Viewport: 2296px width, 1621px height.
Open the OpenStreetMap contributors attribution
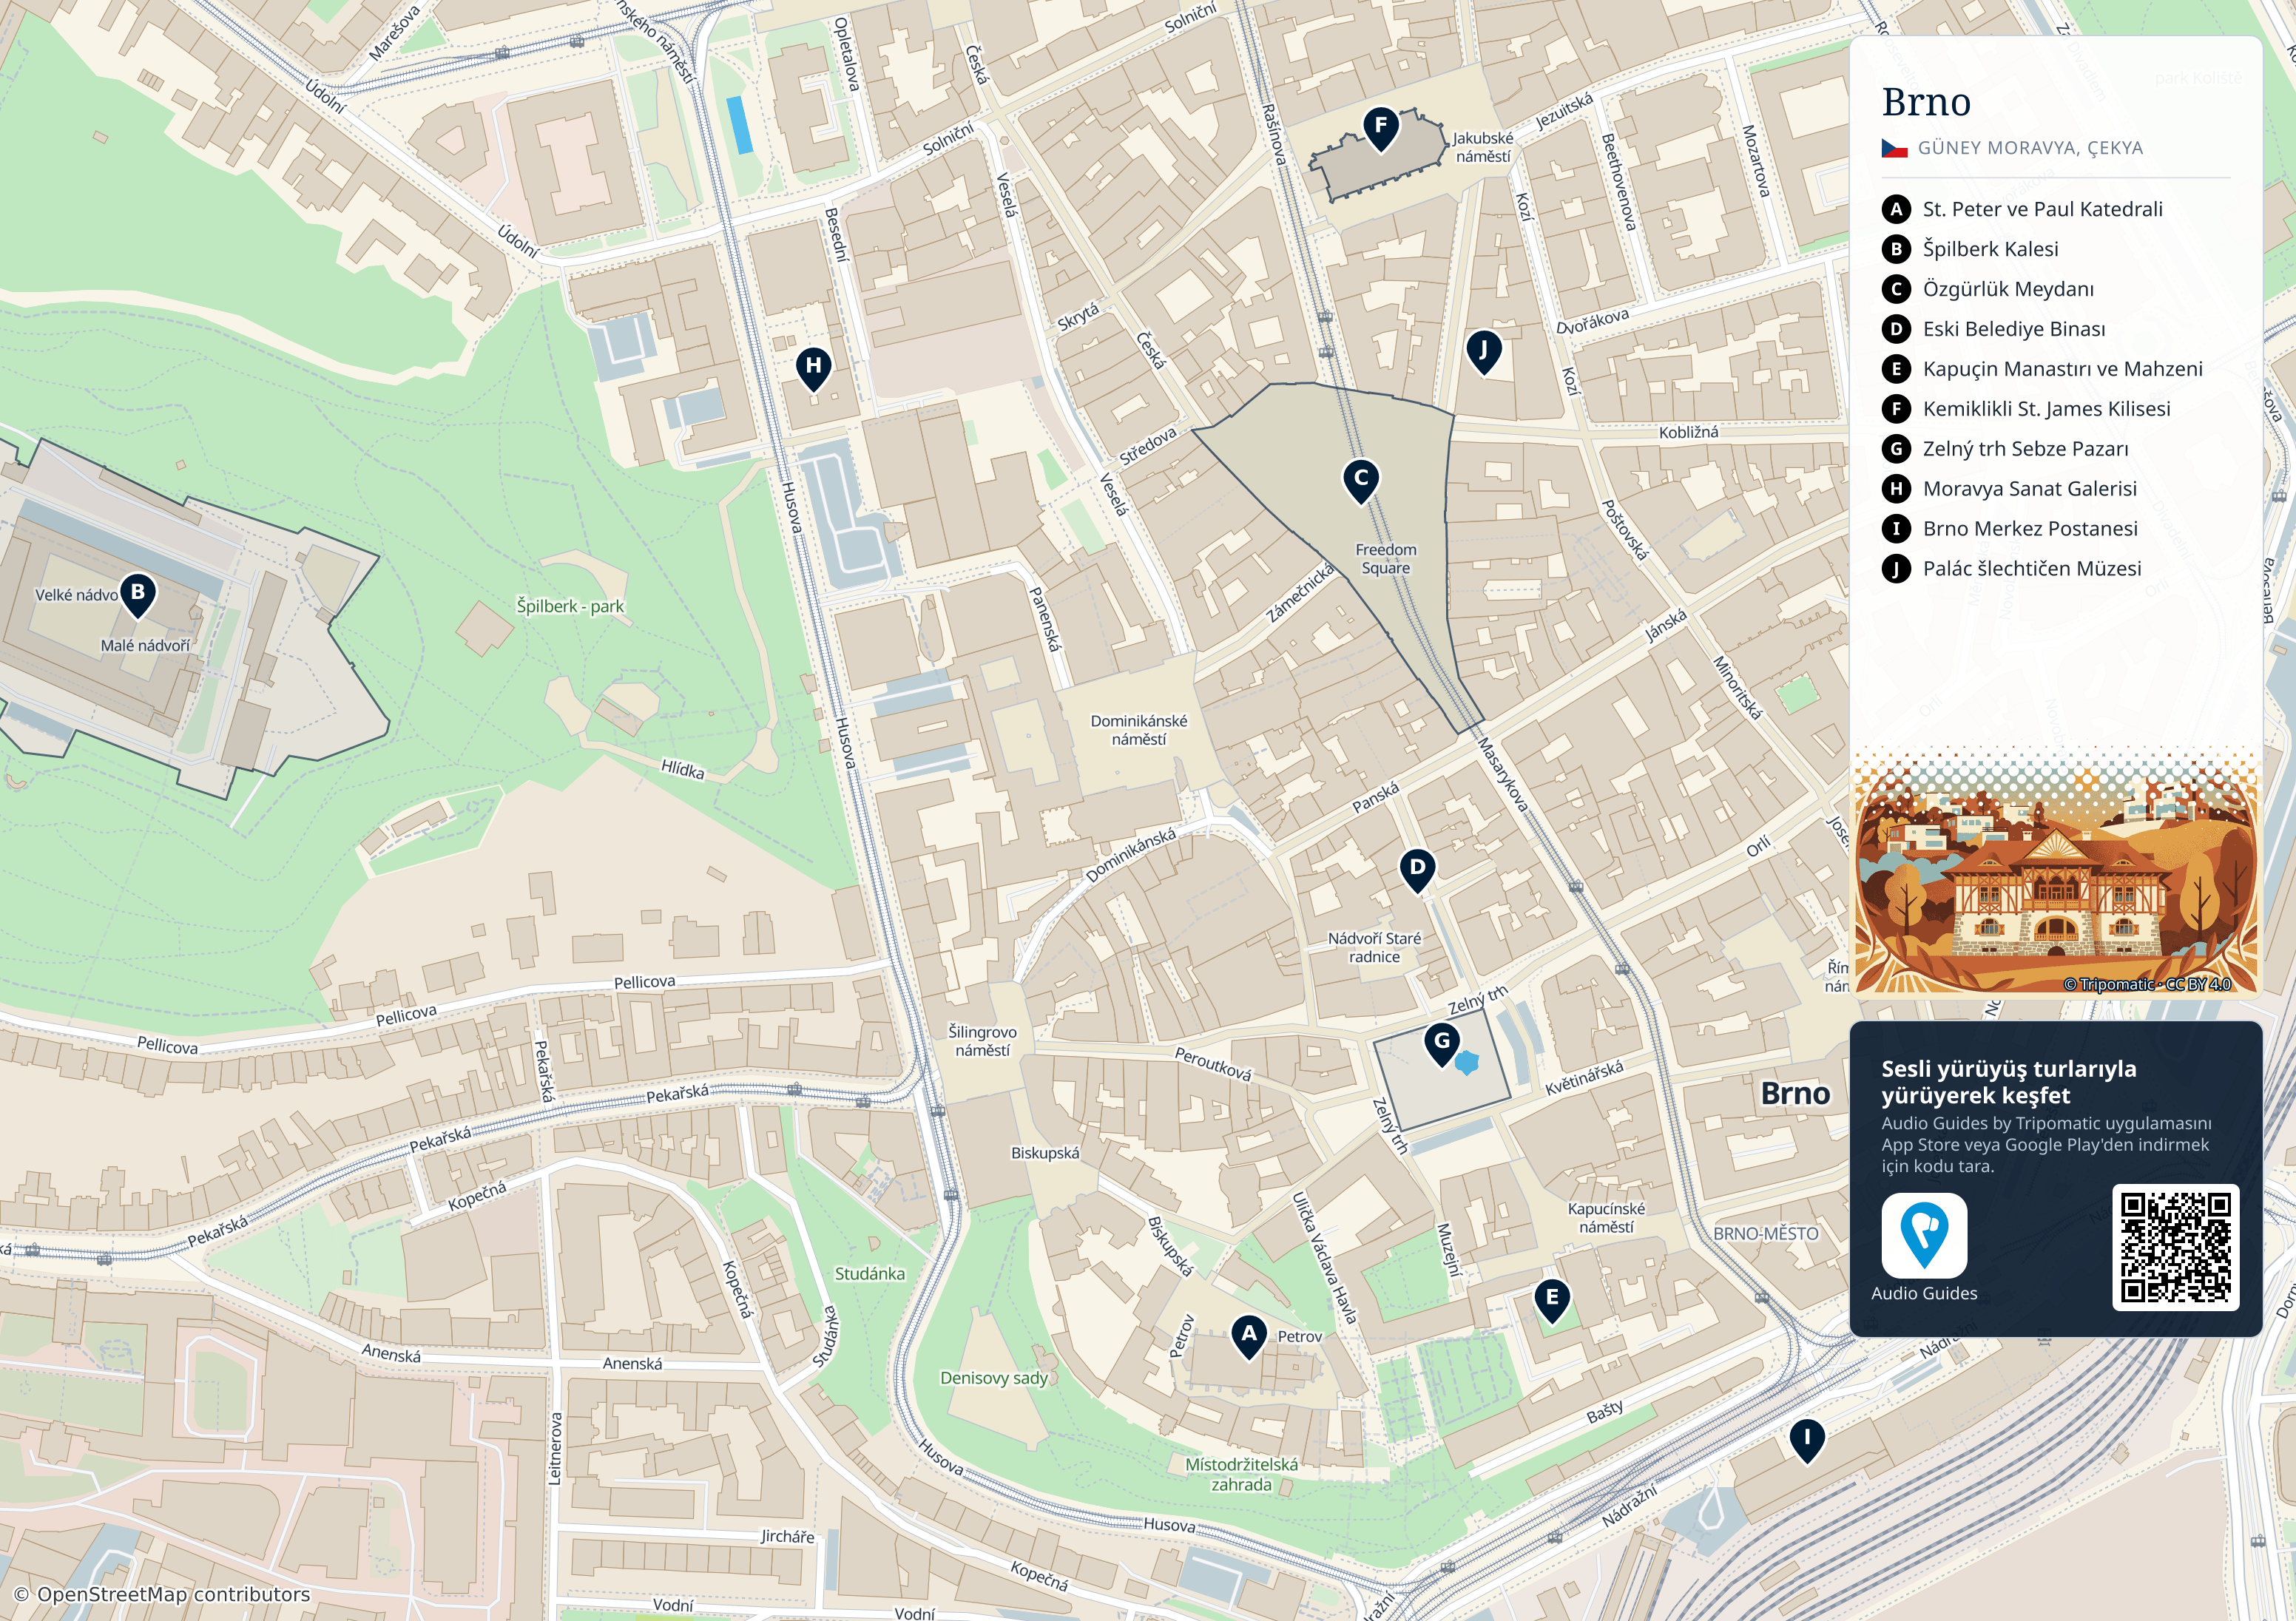point(162,1594)
